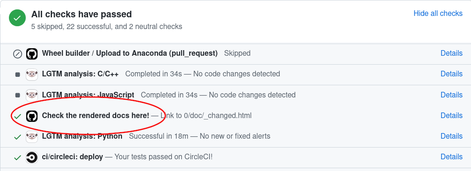This screenshot has height=171, width=471.
Task: Open Details for LGTM JavaScript analysis
Action: click(x=451, y=95)
